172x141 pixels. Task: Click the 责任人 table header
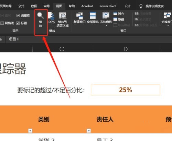[x=105, y=119]
